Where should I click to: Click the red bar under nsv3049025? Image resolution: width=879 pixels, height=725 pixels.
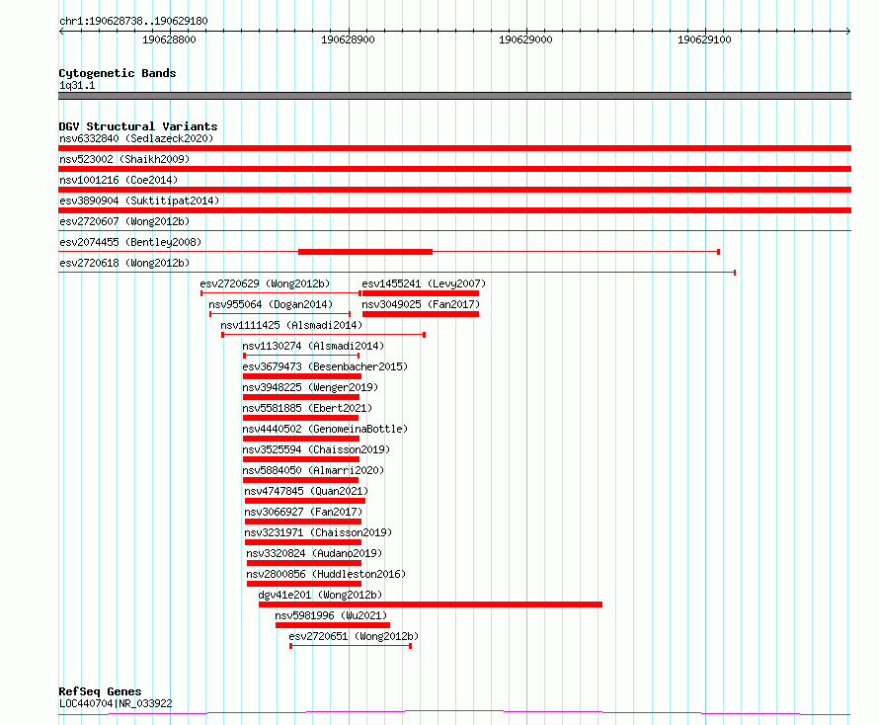tap(421, 314)
